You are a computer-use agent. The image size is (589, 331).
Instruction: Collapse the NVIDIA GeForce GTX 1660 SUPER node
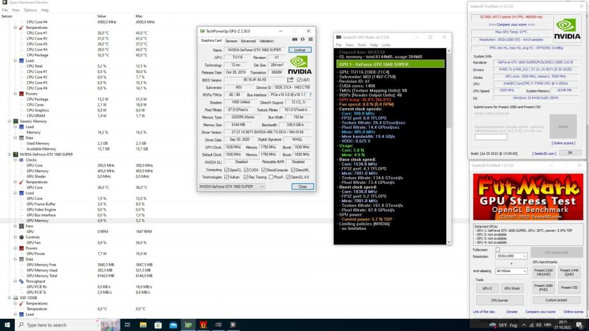tap(10, 155)
